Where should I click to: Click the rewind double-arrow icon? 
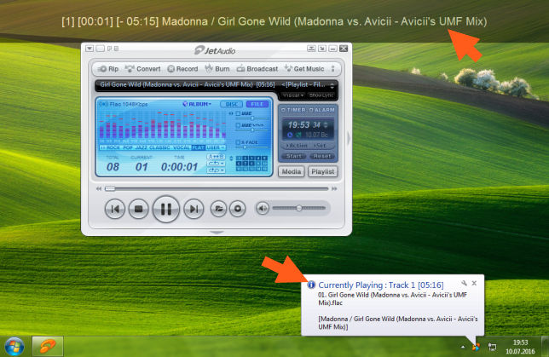coord(99,188)
